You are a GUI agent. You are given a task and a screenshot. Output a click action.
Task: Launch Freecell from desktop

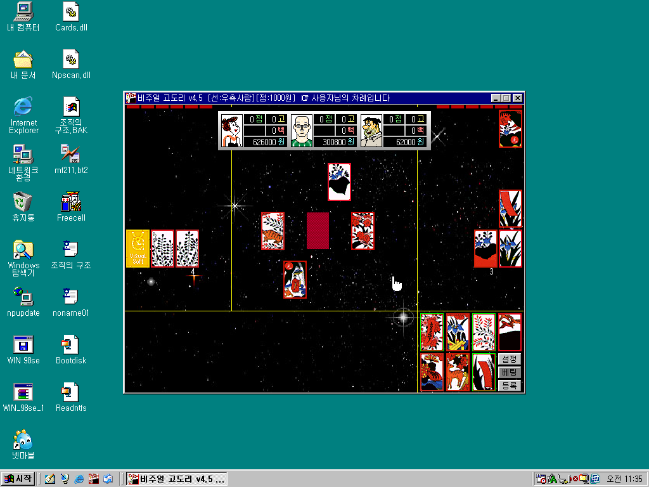pos(71,207)
